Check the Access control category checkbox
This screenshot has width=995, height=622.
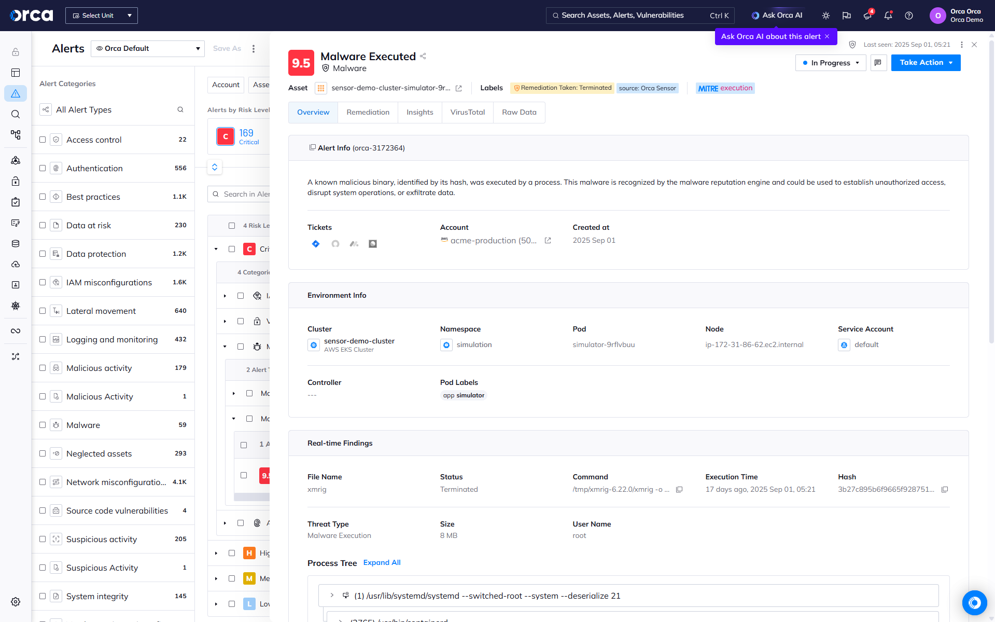point(43,140)
